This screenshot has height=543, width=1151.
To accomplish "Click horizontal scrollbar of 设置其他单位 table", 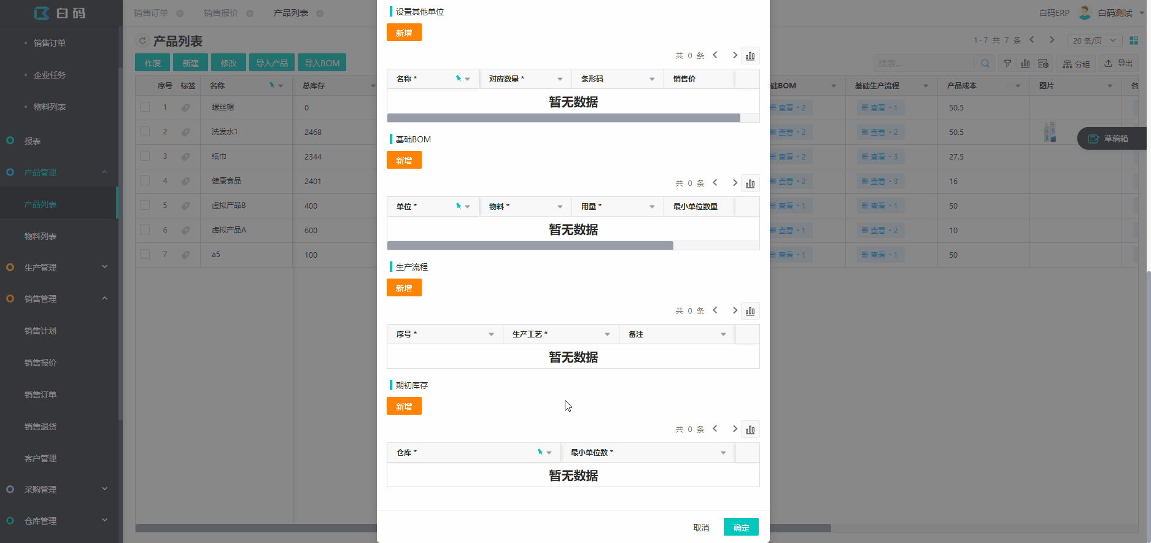I will [564, 118].
